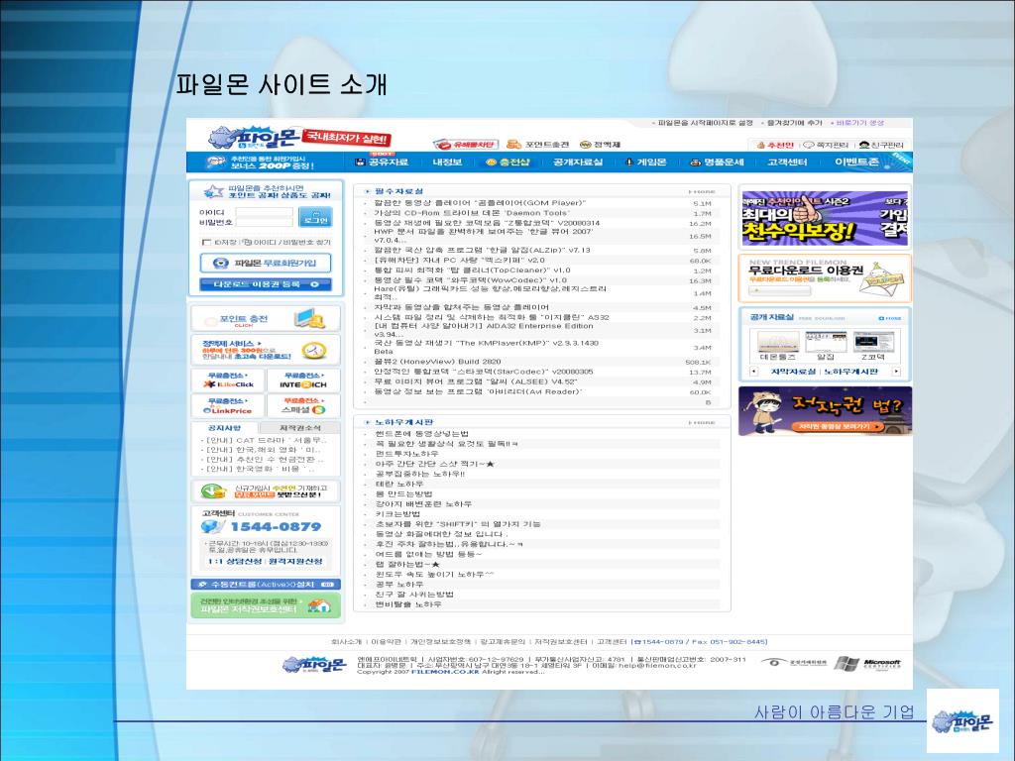
Task: Switch to the 공지사항 tab
Action: (225, 428)
